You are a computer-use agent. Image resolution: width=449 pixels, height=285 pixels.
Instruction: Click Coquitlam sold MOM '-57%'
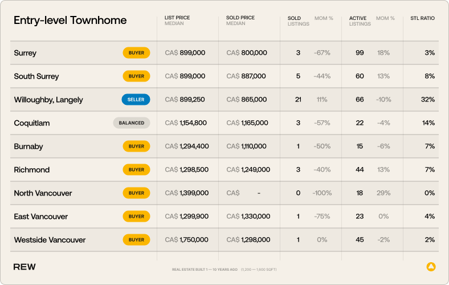322,123
